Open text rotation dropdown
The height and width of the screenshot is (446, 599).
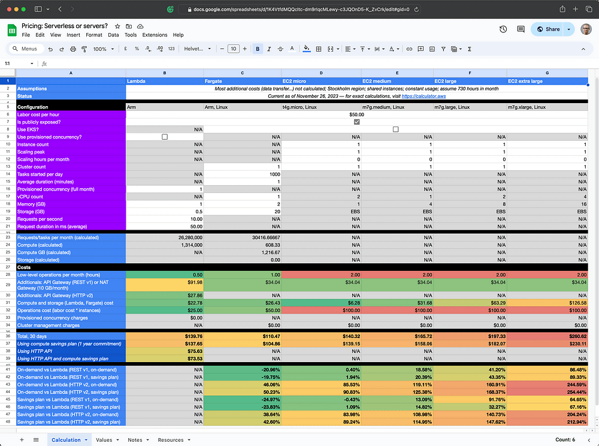click(394, 49)
